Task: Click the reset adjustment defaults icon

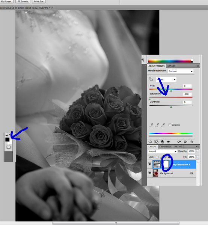Action: click(x=185, y=142)
